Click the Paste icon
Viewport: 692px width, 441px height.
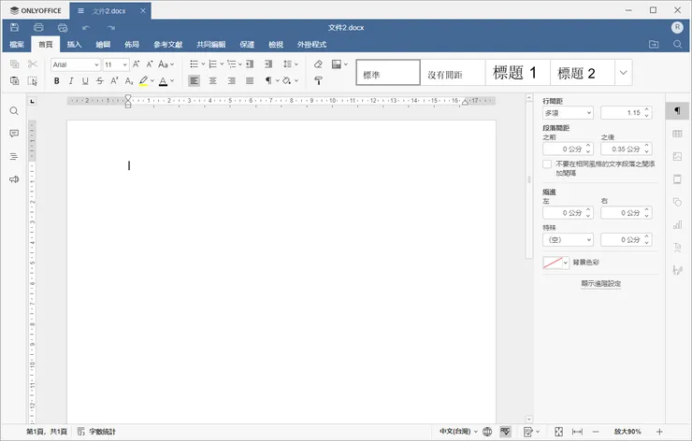pos(15,80)
